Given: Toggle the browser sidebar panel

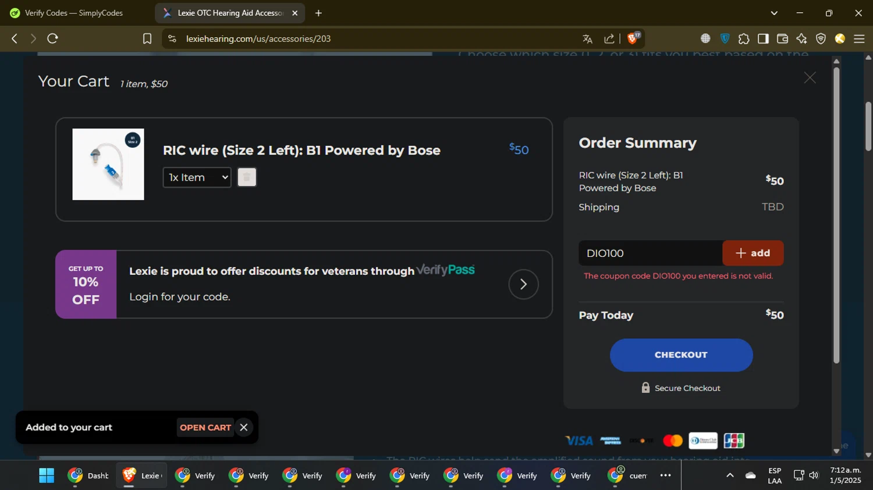Looking at the screenshot, I should [763, 38].
